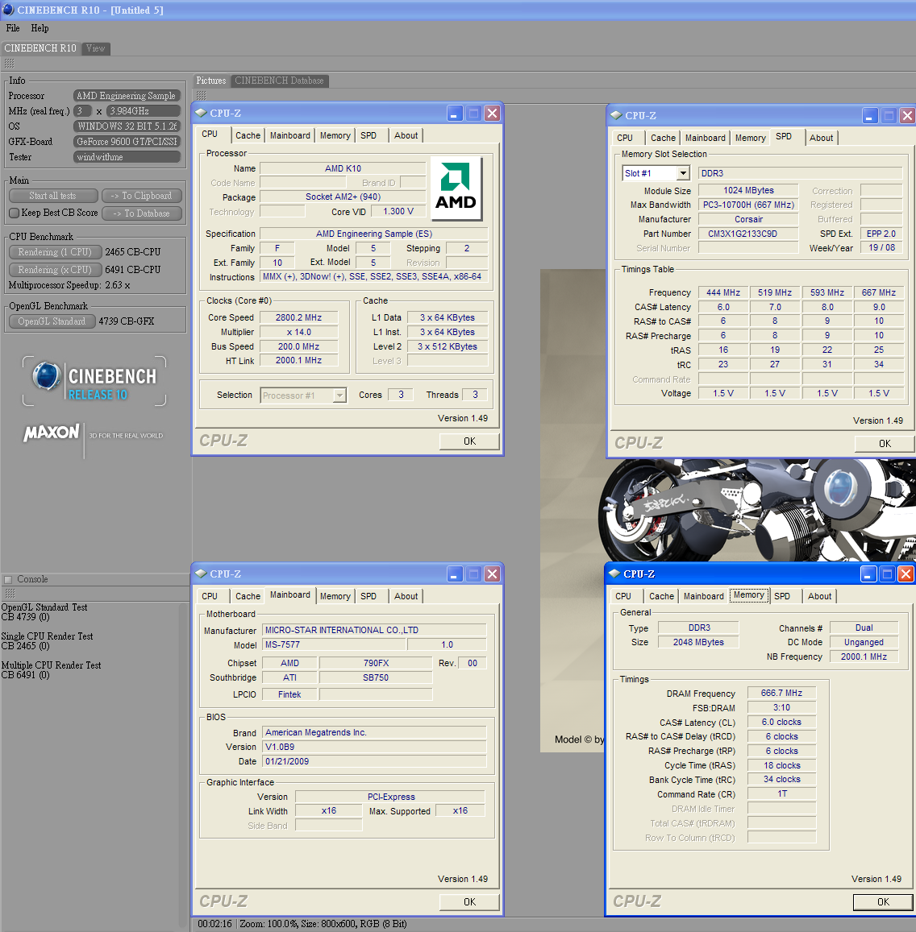Run the OpenGL Standard benchmark button
This screenshot has height=932, width=916.
click(x=52, y=321)
